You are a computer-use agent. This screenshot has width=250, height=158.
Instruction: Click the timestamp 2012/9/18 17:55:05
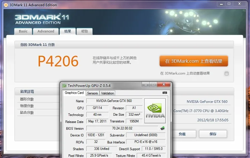[213, 120]
